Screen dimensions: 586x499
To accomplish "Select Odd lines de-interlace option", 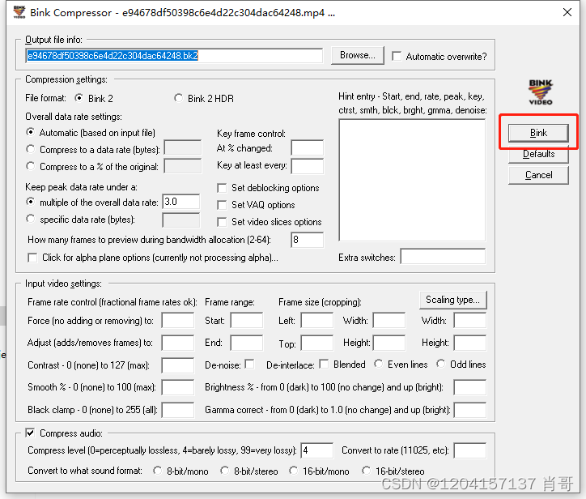I will tap(441, 364).
